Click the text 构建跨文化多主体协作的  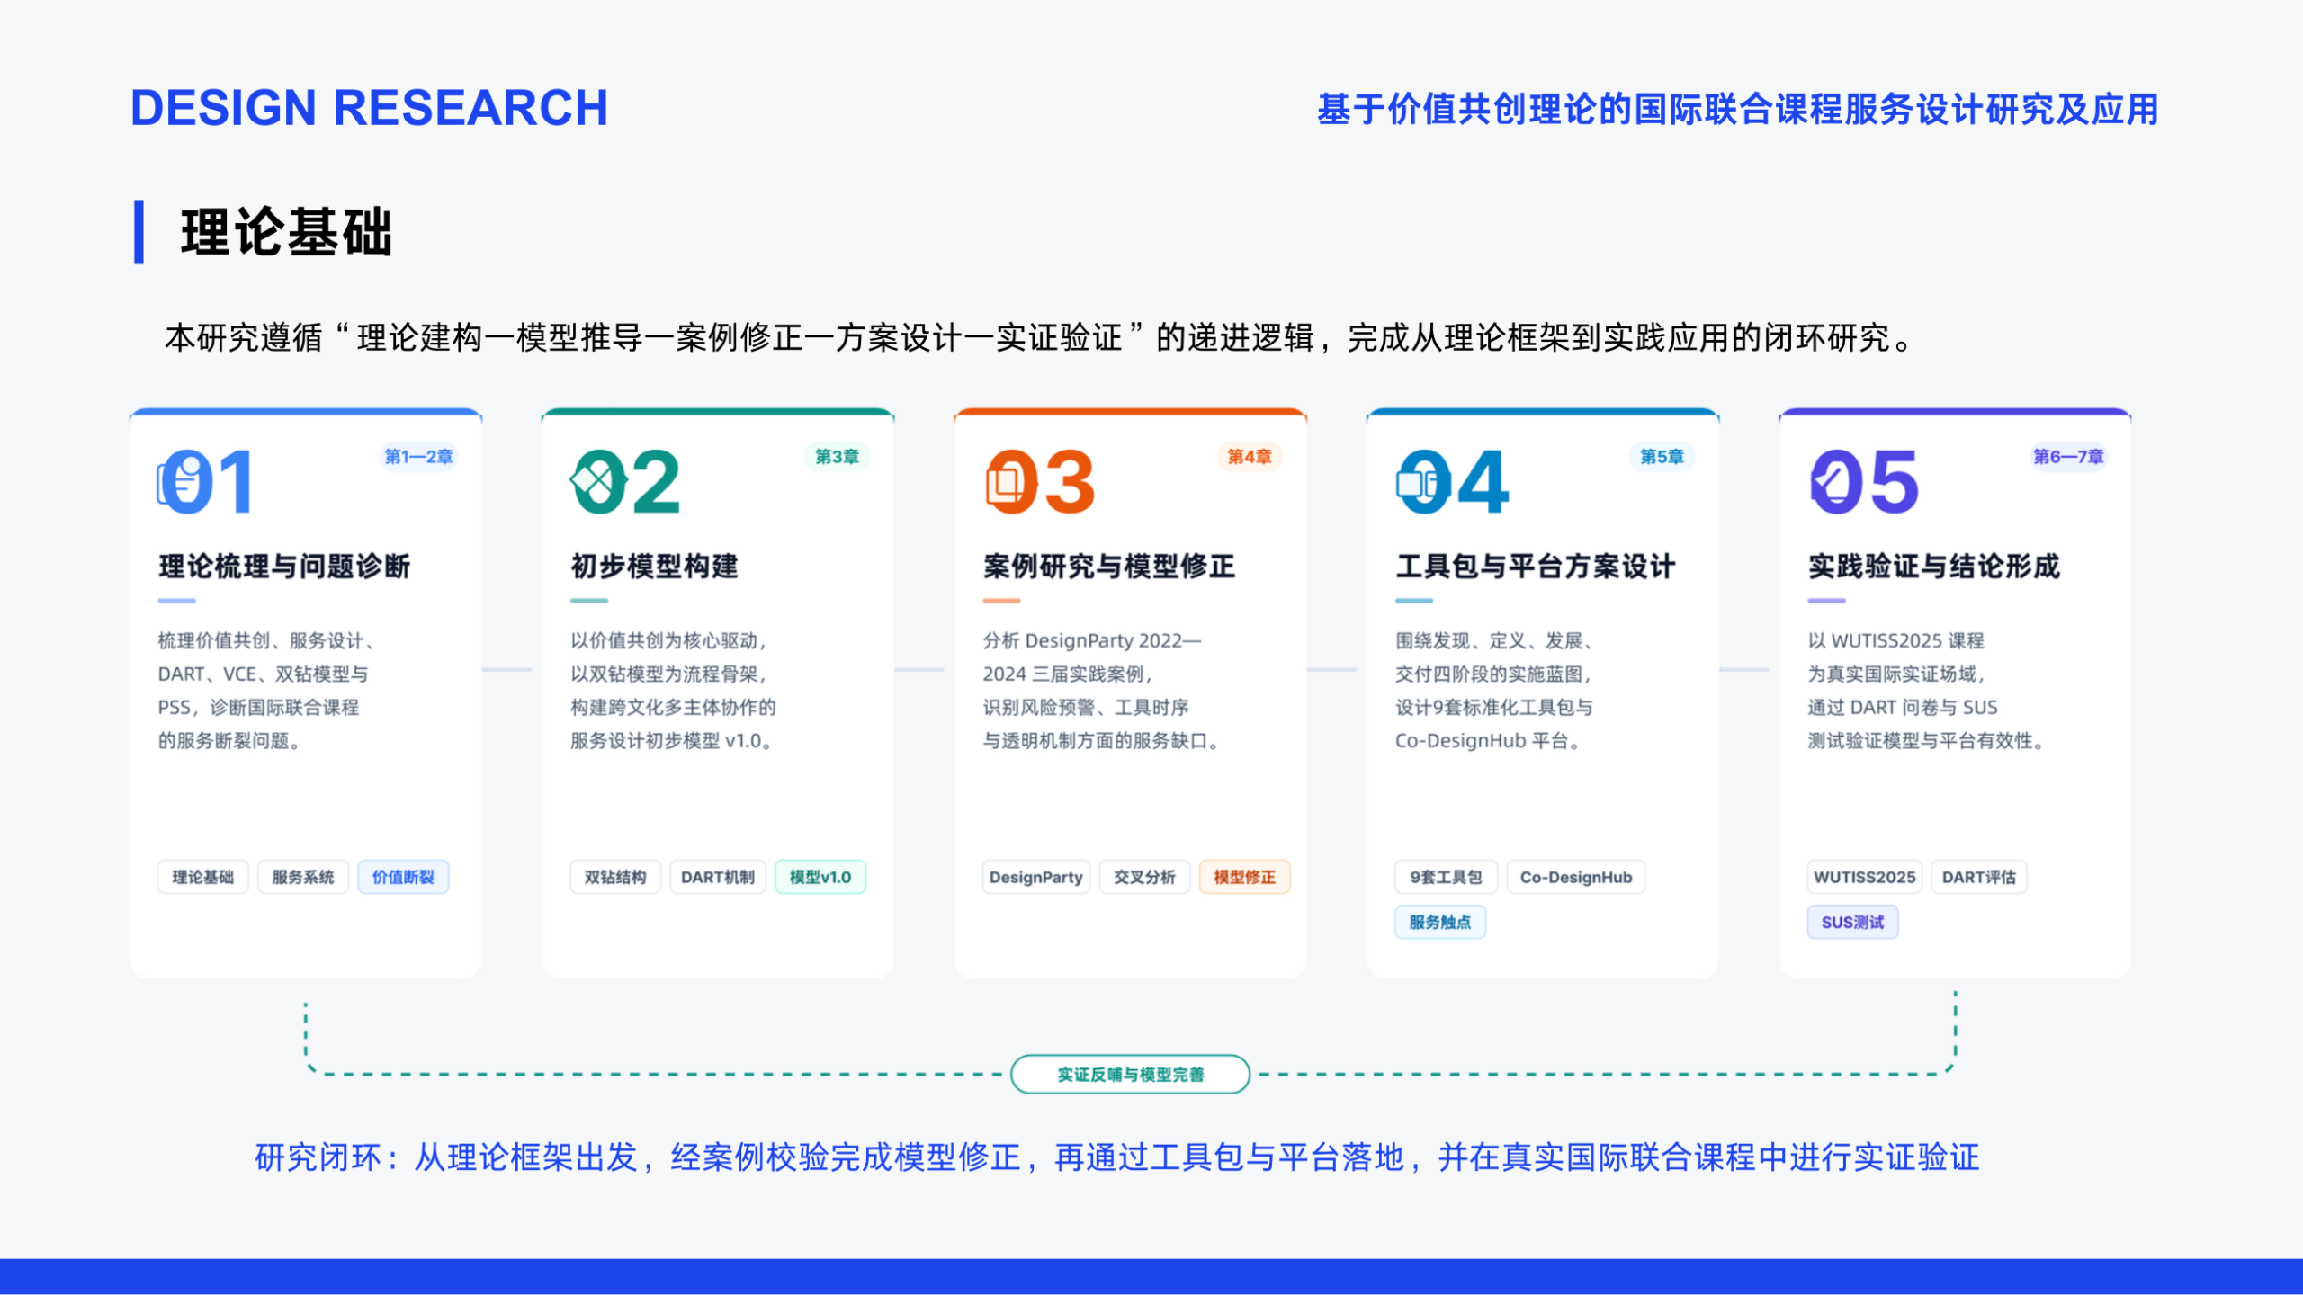(673, 708)
